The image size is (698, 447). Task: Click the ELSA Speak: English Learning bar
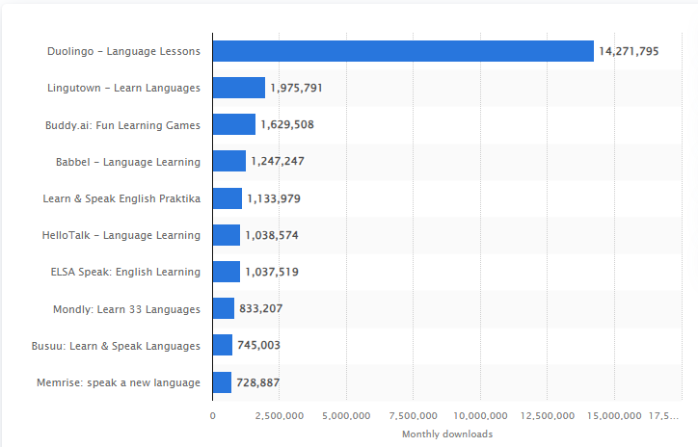pyautogui.click(x=226, y=272)
